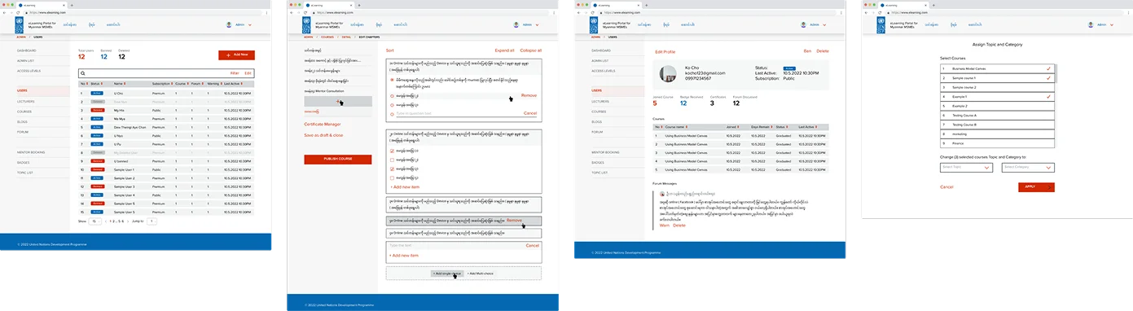Open Admin menu chevron in the edit chapters window
The width and height of the screenshot is (1133, 311).
click(x=538, y=25)
